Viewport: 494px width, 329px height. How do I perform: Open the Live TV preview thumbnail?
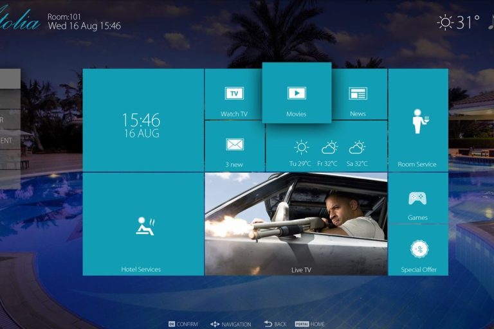tap(296, 224)
